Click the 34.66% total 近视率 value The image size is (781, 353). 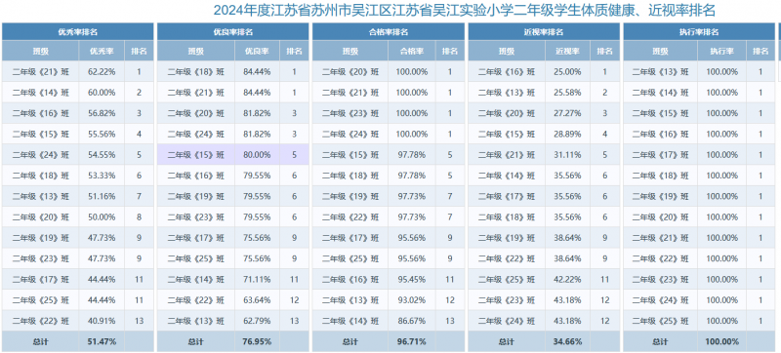(x=567, y=341)
